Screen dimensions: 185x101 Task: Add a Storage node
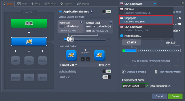point(16,77)
